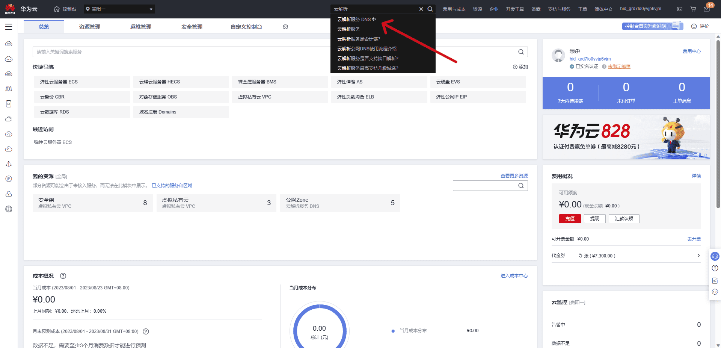Open the floating feedback edit icon
The image size is (721, 348).
point(715,280)
